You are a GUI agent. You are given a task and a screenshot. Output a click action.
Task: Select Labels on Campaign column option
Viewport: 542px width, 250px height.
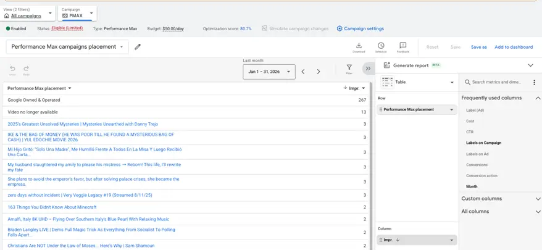coord(483,143)
